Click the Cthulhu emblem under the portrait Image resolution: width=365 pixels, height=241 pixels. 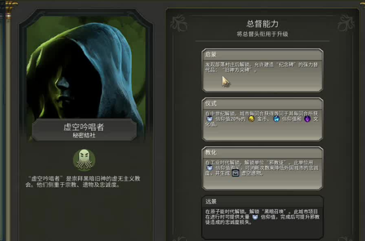click(84, 160)
